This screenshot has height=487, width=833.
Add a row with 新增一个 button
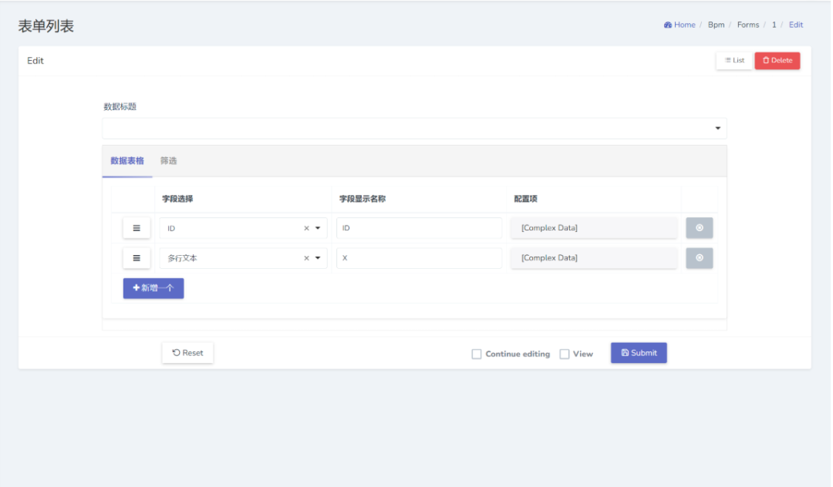coord(153,288)
